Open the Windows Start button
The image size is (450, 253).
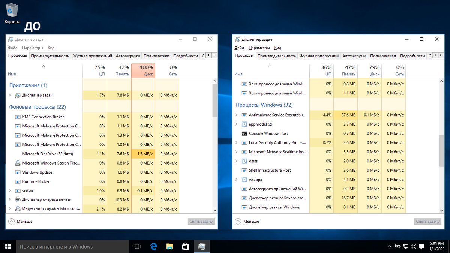(7, 246)
